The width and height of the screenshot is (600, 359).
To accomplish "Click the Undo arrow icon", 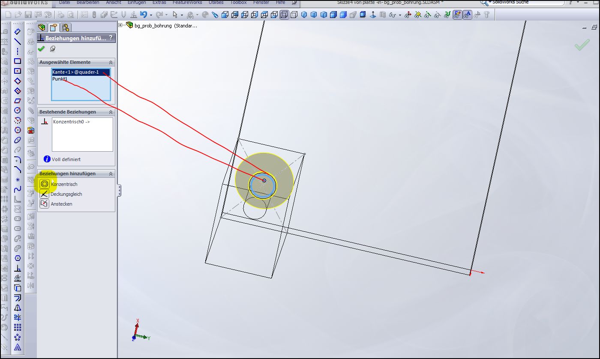I will point(144,15).
